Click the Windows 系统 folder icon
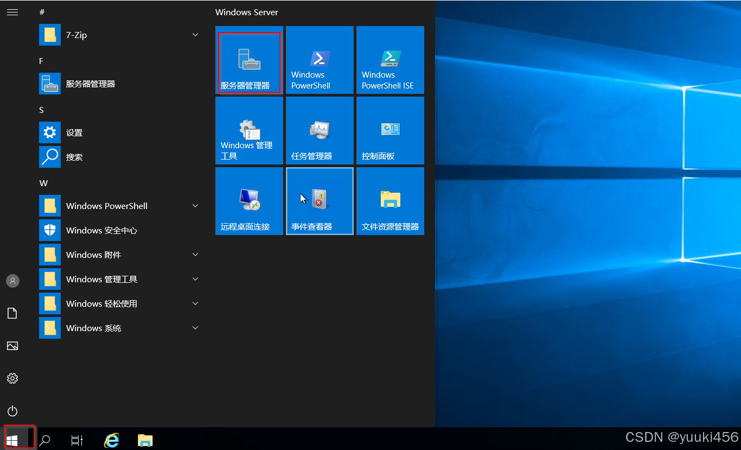This screenshot has height=450, width=741. tap(50, 328)
